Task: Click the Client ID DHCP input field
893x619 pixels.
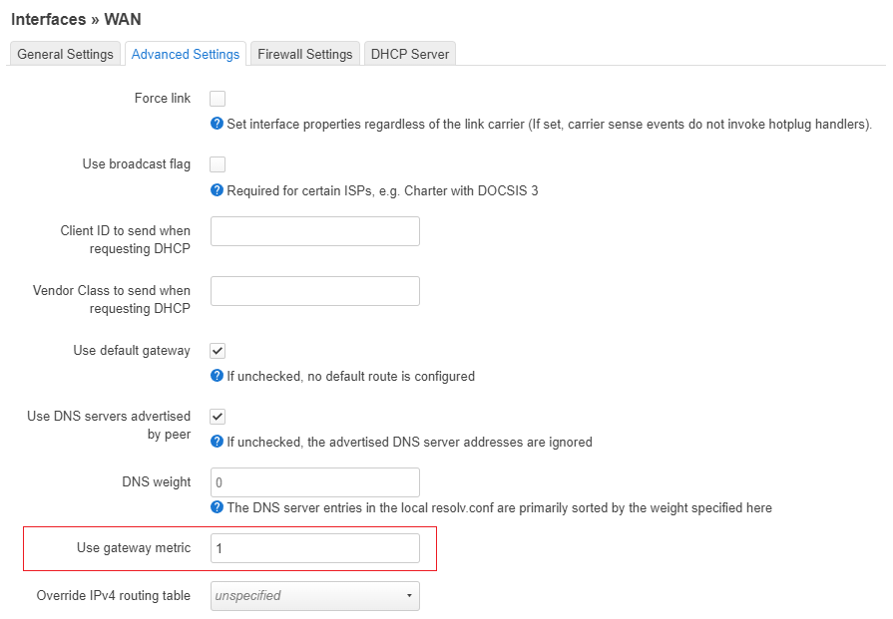Action: (315, 231)
